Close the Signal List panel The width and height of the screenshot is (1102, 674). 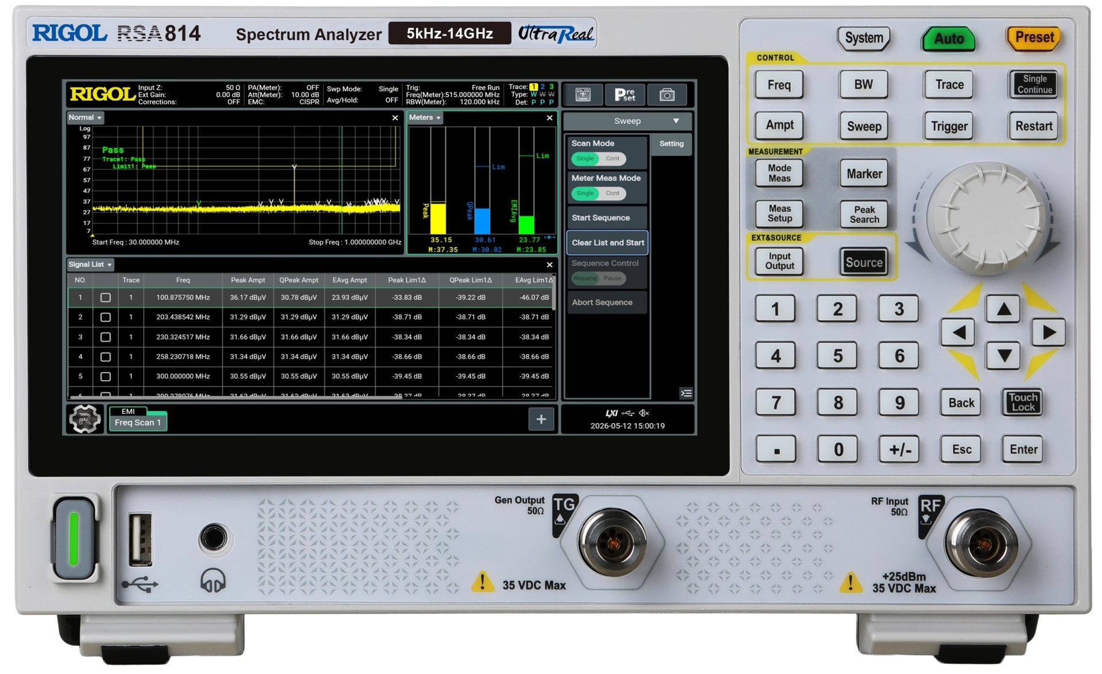coord(549,265)
